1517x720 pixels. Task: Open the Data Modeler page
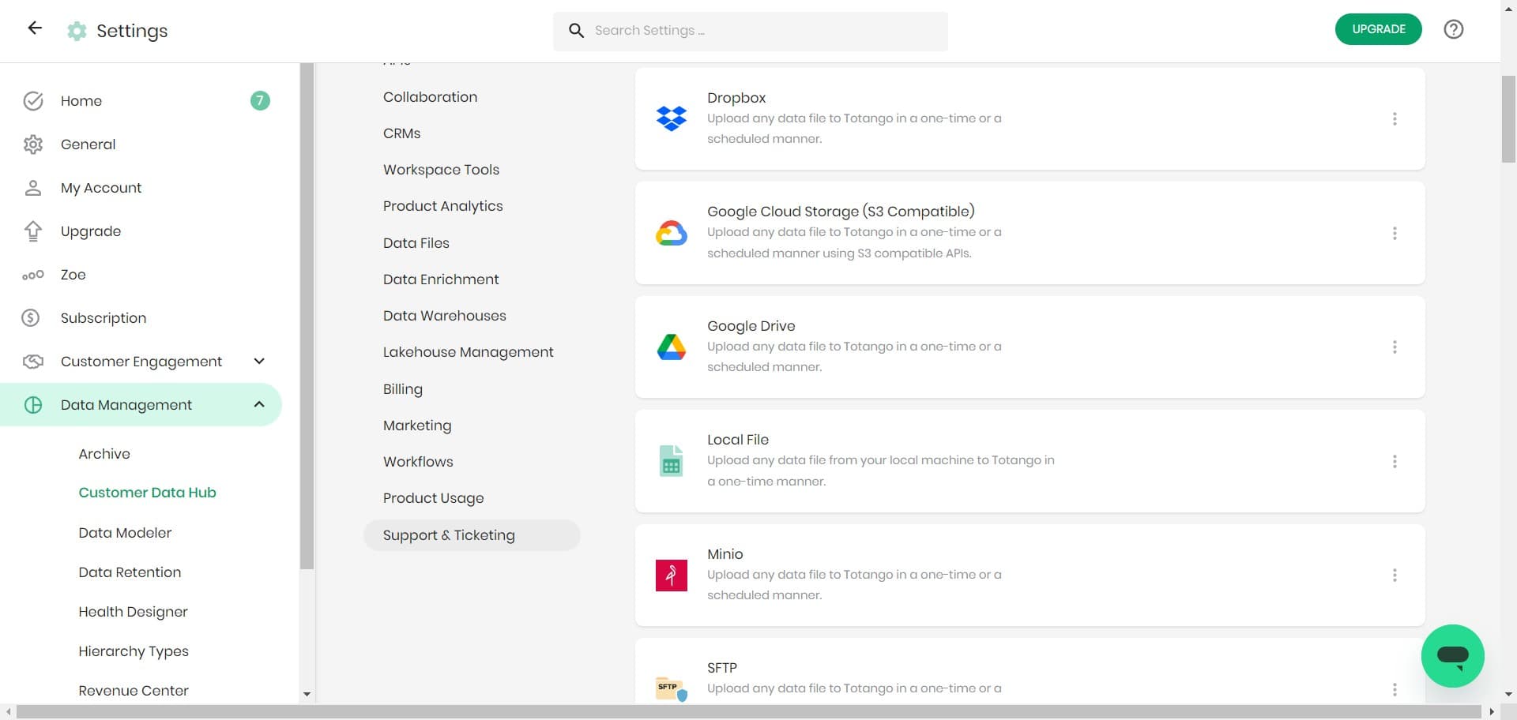125,533
